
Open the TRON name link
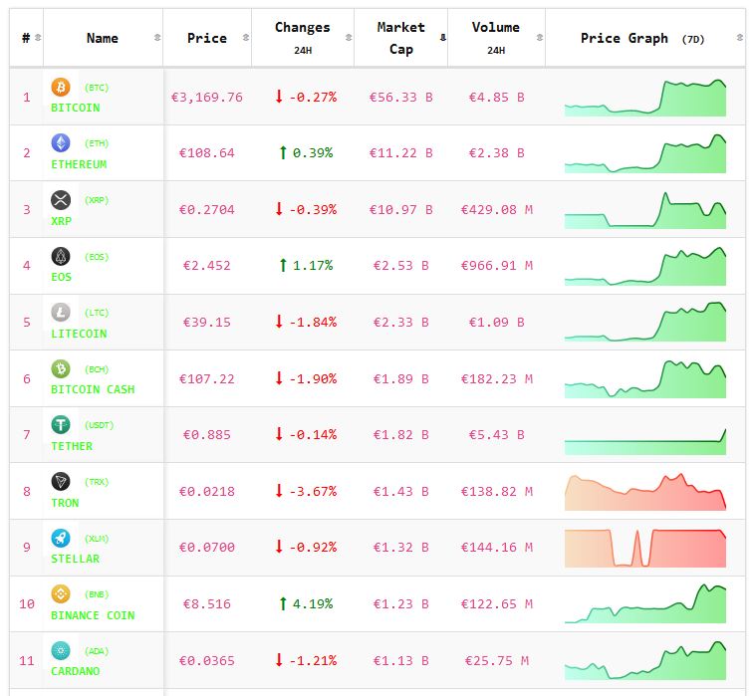tap(67, 502)
